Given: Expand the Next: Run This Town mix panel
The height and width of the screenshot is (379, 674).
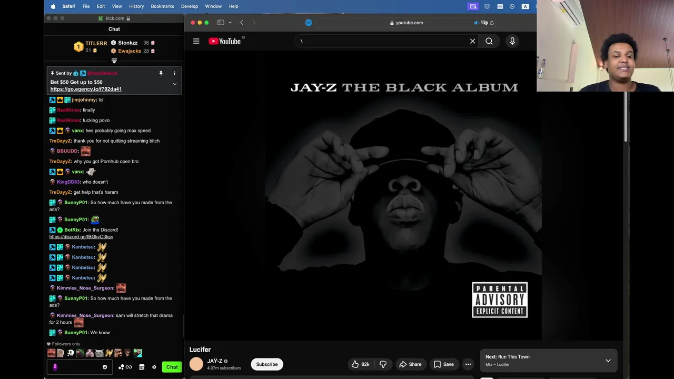Looking at the screenshot, I should (x=608, y=361).
